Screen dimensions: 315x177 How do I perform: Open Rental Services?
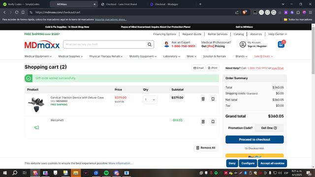218,34
